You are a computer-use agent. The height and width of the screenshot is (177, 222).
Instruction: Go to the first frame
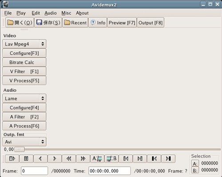(154, 159)
